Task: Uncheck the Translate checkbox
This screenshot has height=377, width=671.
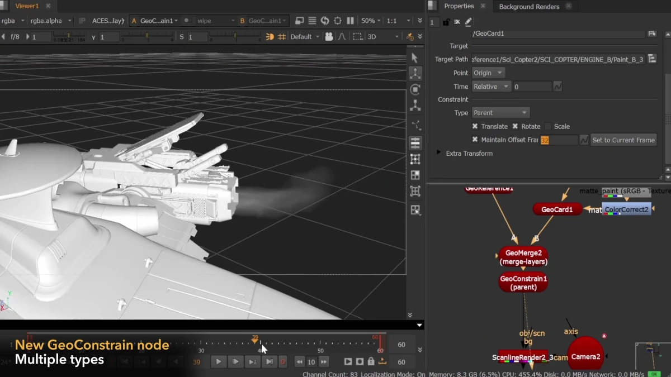Action: point(475,127)
